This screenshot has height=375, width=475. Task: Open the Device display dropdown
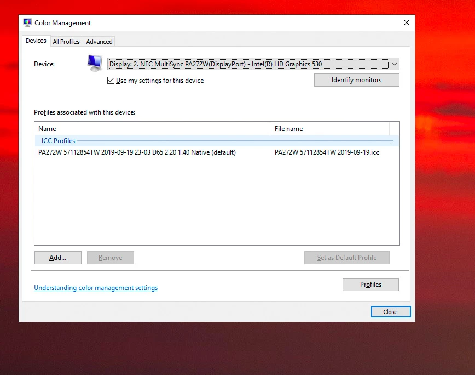coord(253,64)
